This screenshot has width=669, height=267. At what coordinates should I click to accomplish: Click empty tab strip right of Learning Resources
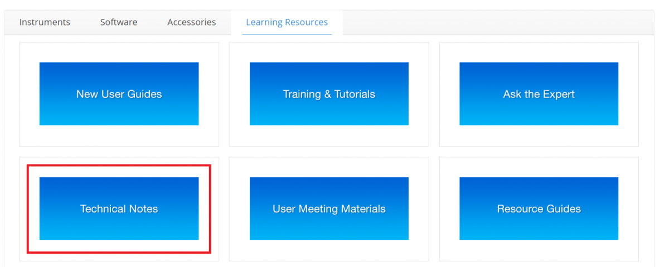point(496,22)
